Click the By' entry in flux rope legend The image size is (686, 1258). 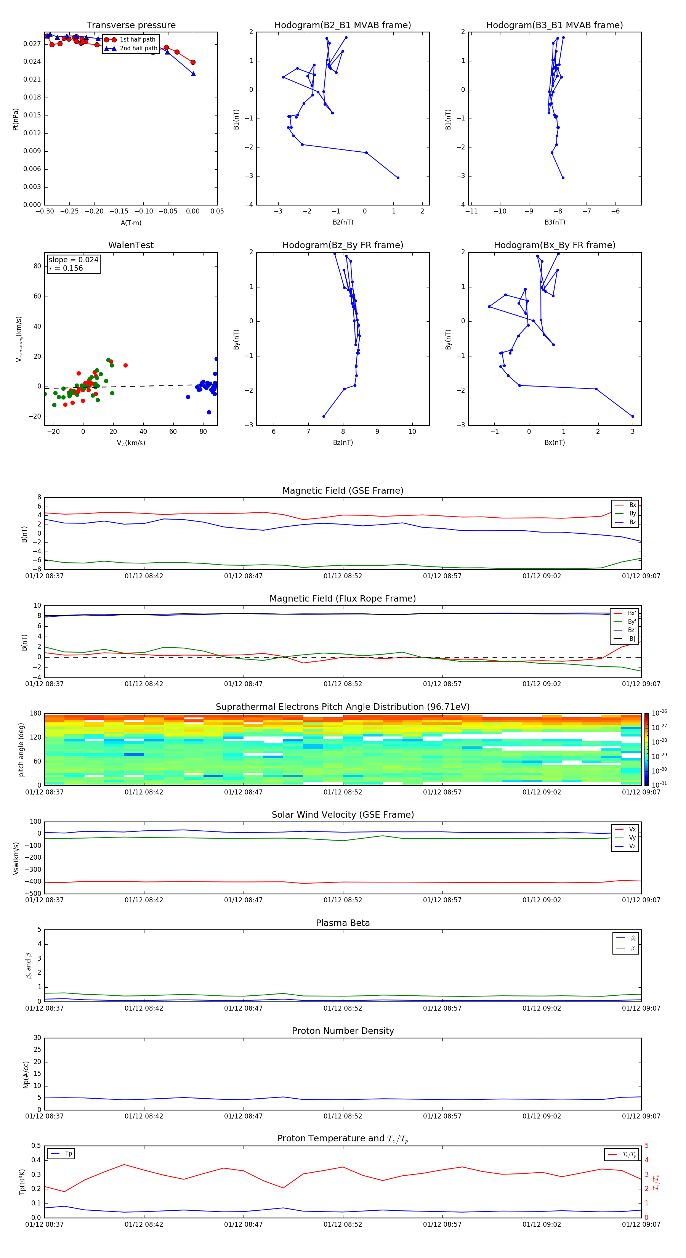click(625, 622)
